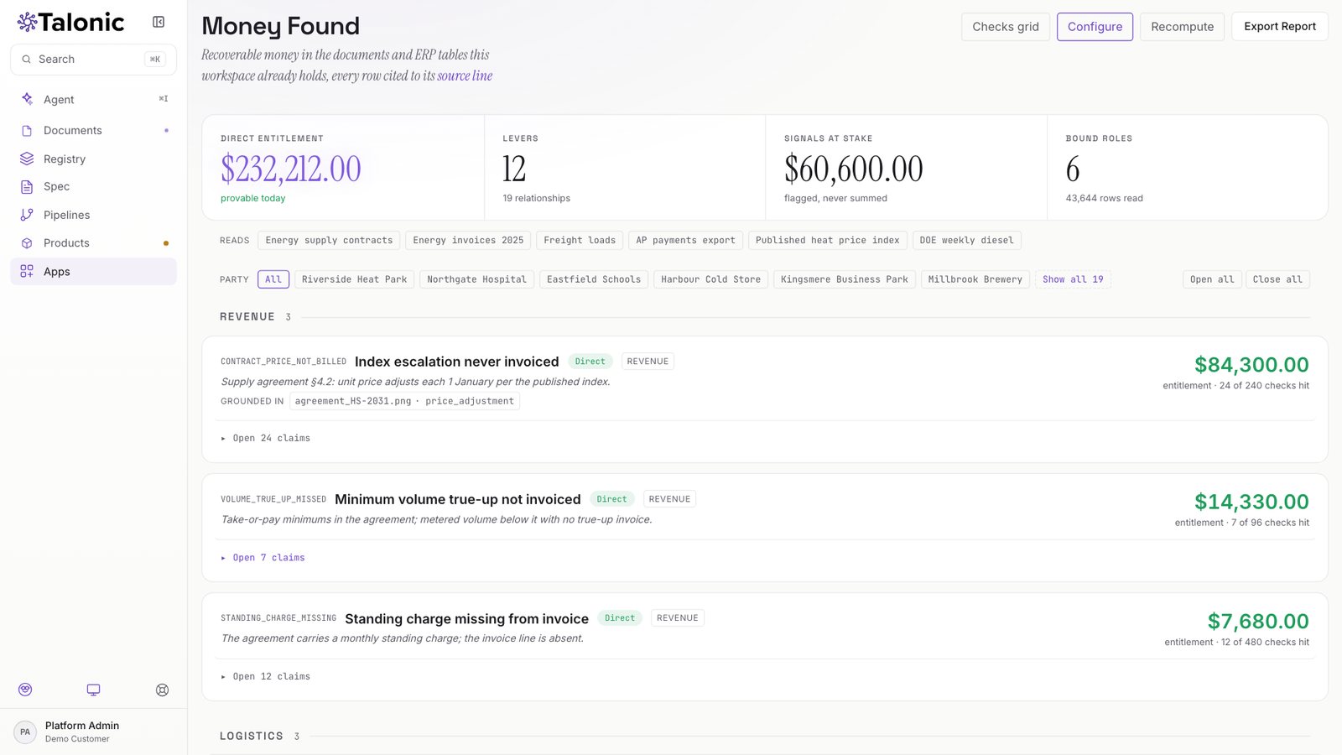Click the $232,212.00 direct entitlement value

pyautogui.click(x=291, y=169)
